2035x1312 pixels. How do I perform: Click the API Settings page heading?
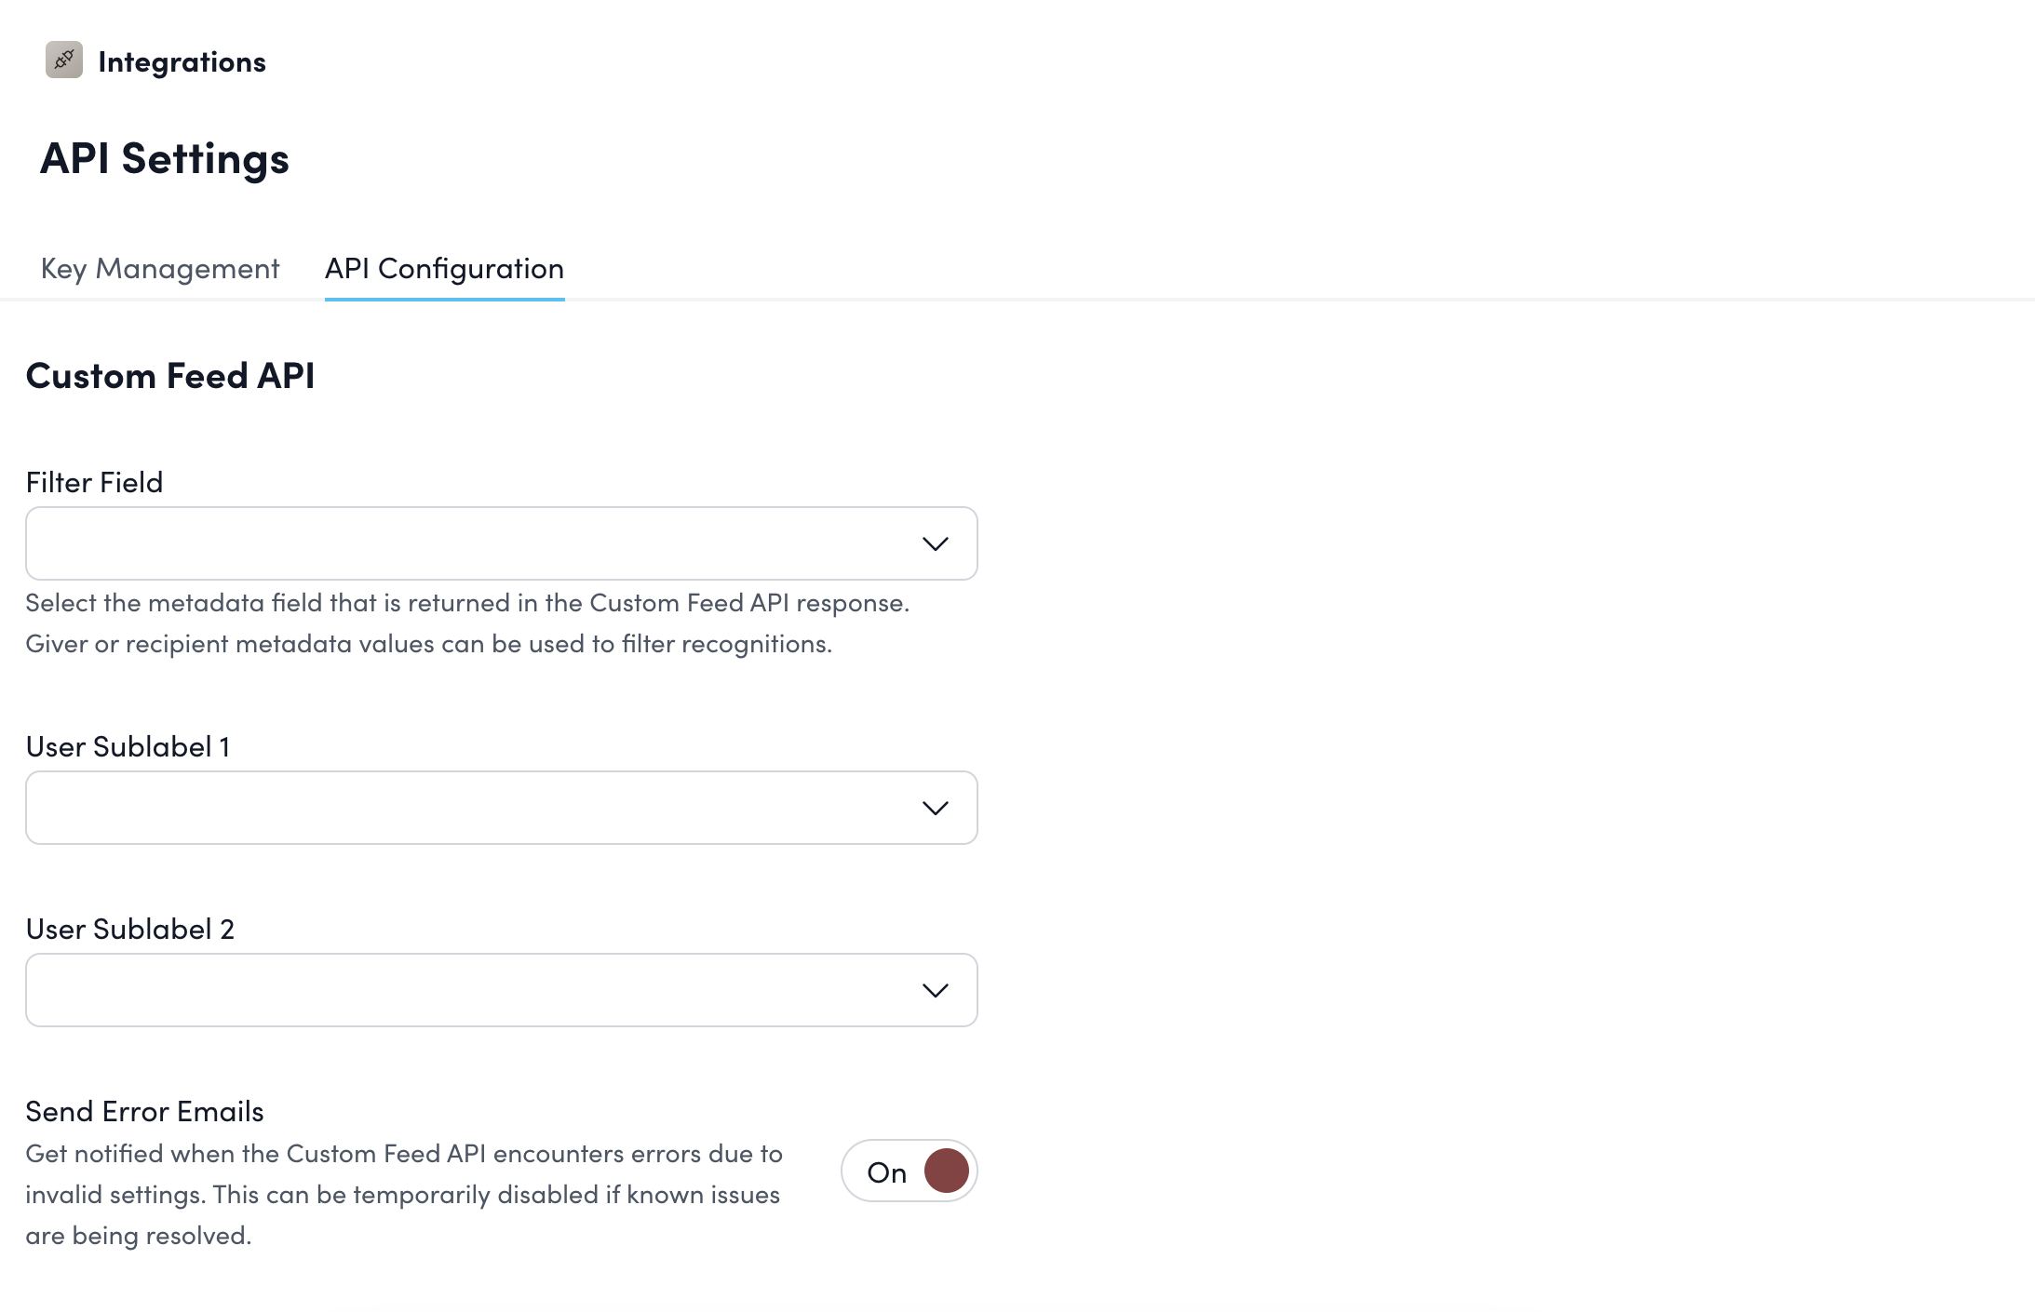click(x=165, y=159)
